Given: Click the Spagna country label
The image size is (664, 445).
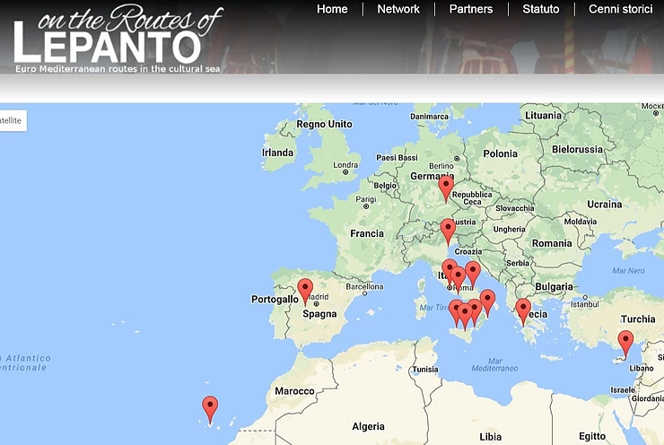Looking at the screenshot, I should coord(319,314).
